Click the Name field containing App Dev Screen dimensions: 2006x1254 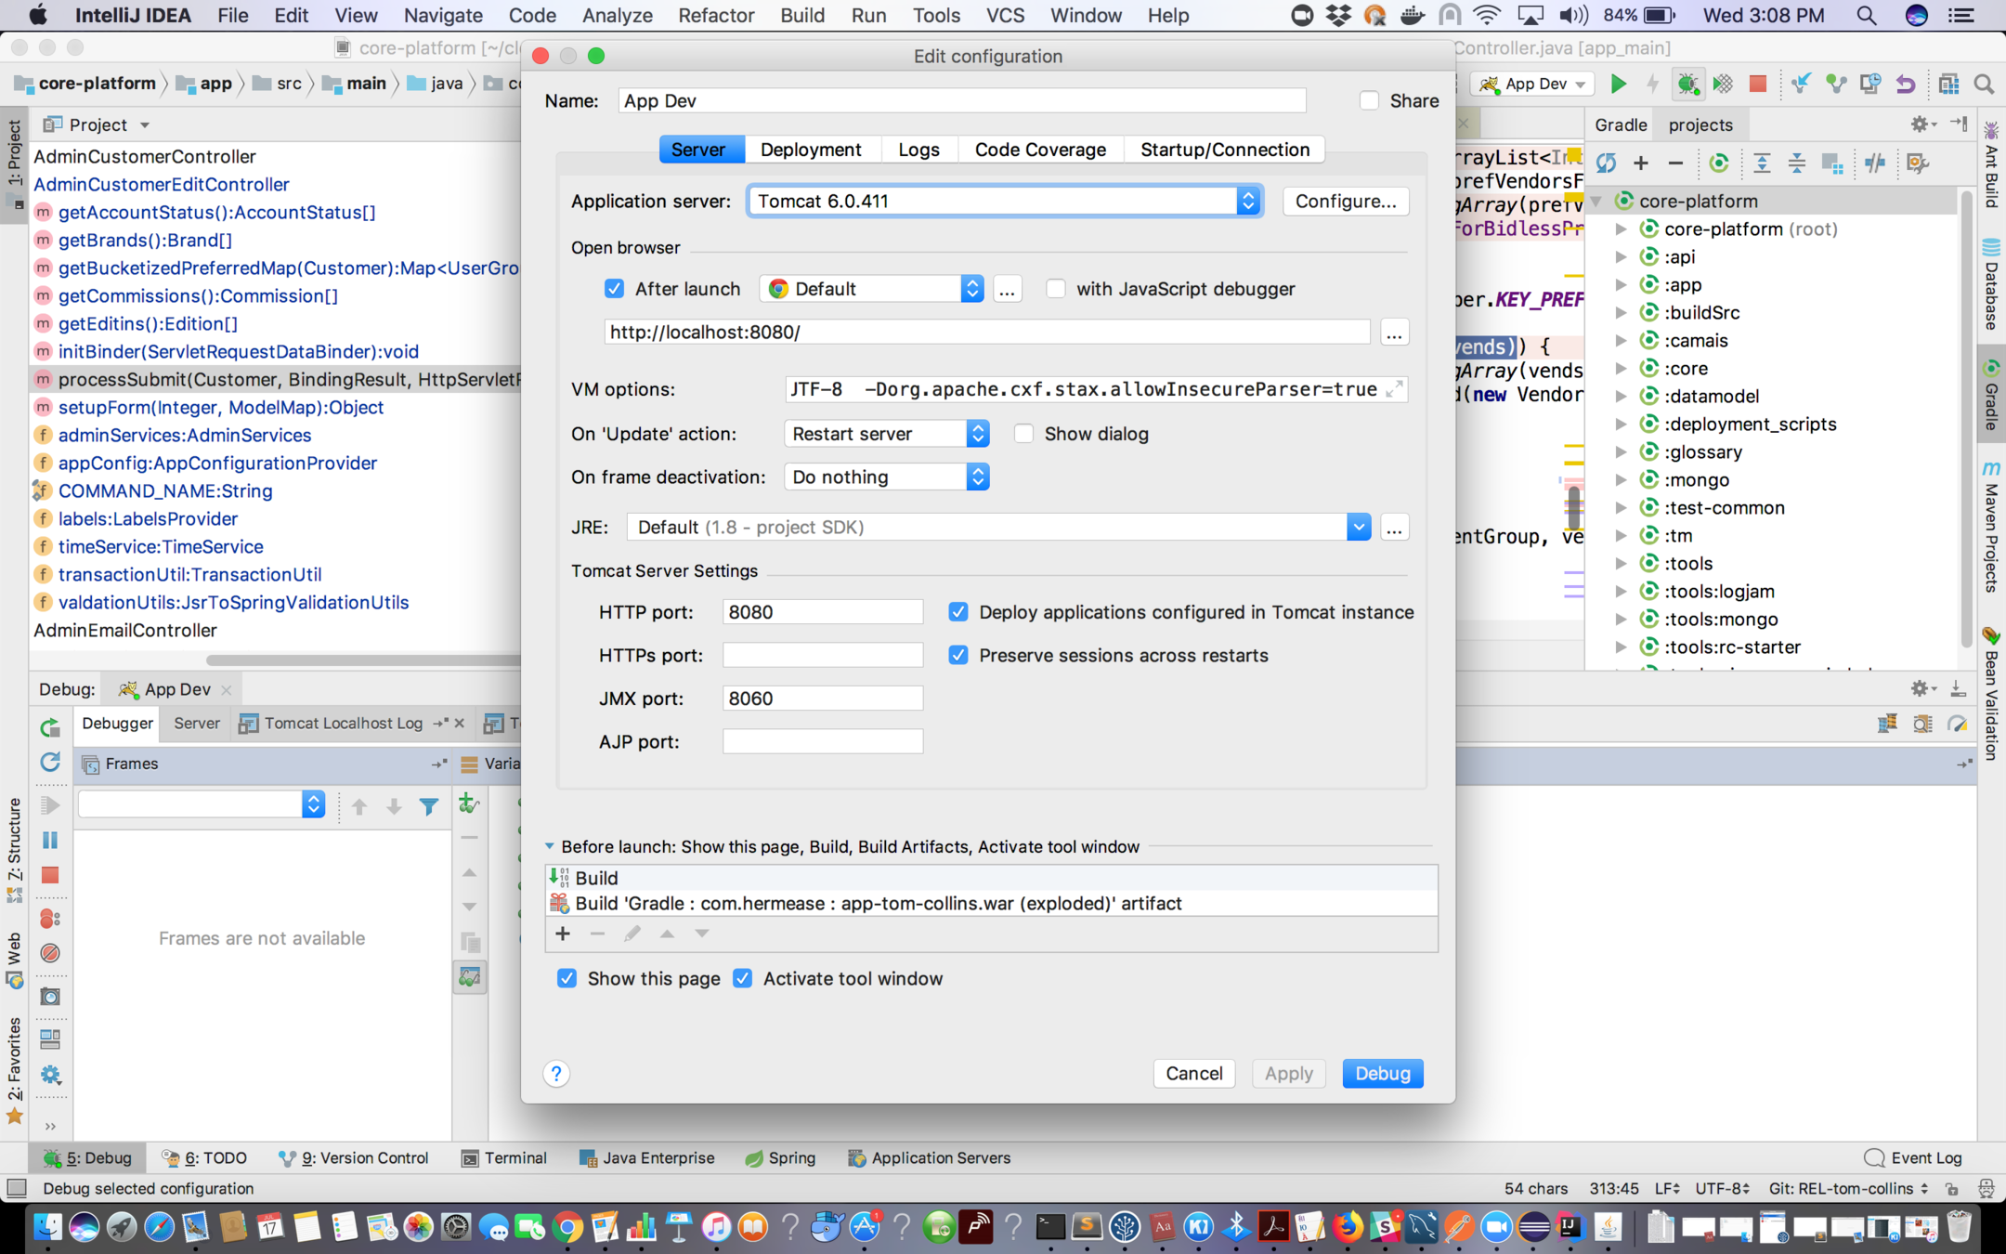tap(962, 100)
